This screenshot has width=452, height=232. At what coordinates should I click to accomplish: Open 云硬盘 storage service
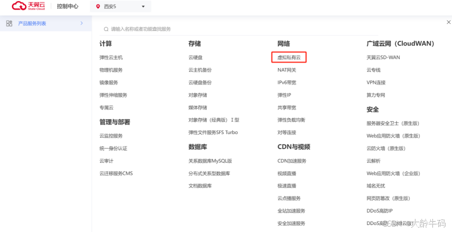(195, 58)
